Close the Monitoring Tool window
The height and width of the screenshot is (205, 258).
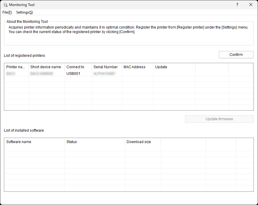(x=251, y=5)
